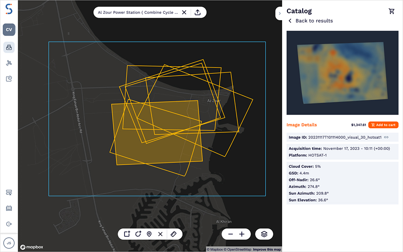403x252 pixels.
Task: Click the Image ID value text
Action: coord(345,137)
